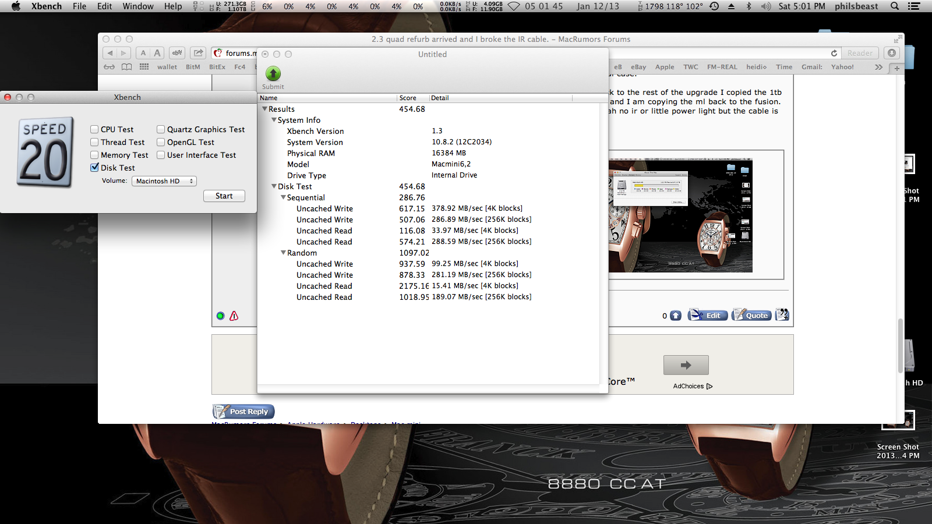Click the Edit post button
The image size is (932, 524).
pyautogui.click(x=708, y=315)
